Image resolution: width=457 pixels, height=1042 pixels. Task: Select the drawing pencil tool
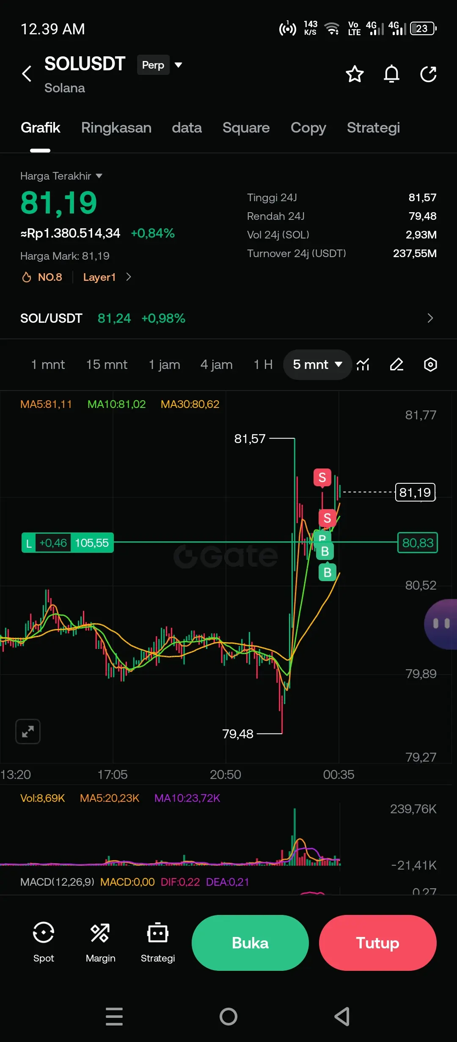click(396, 364)
